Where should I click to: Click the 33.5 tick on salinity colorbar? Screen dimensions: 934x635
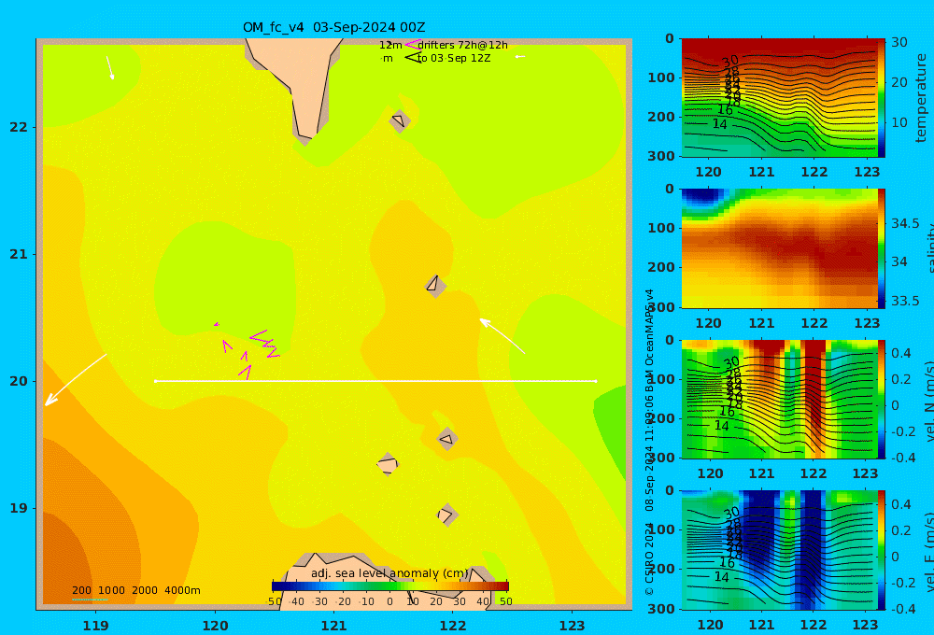[x=905, y=301]
